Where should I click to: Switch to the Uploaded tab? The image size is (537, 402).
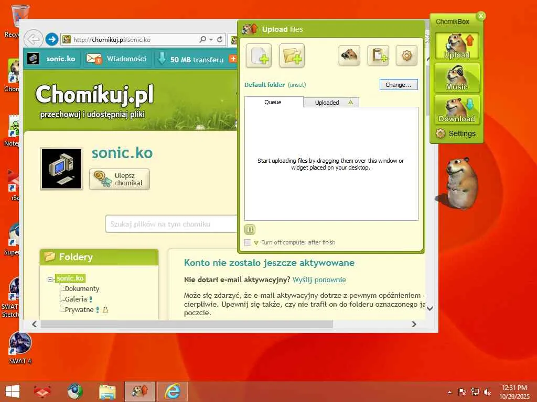coord(331,102)
